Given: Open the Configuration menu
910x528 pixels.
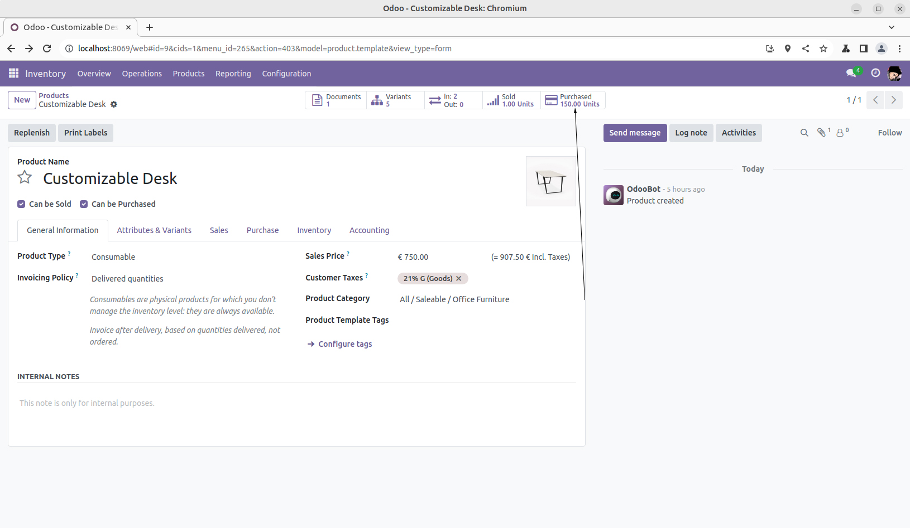Looking at the screenshot, I should (x=286, y=74).
